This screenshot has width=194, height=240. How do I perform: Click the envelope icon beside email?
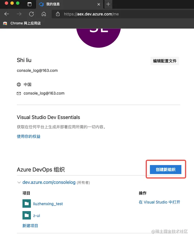(x=19, y=93)
